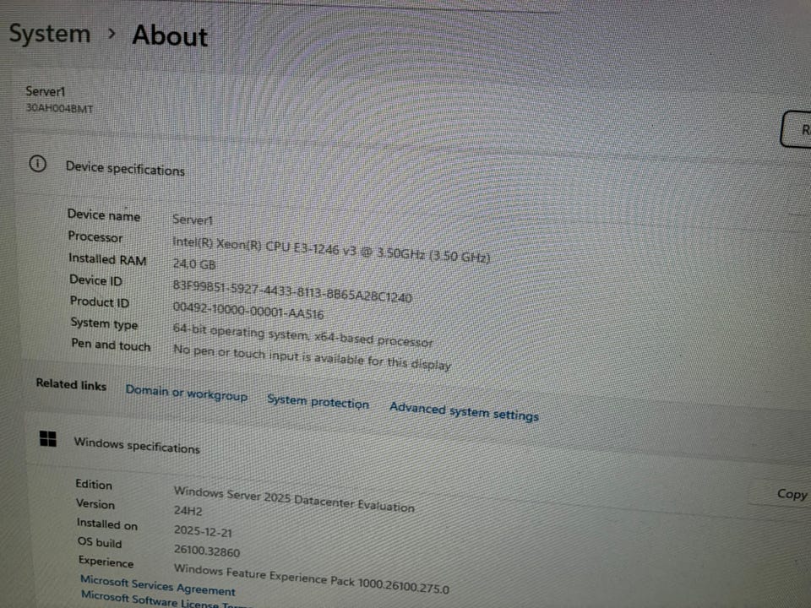Select edition Windows Server 2025 Datacenter Evaluation
The image size is (811, 608).
tap(294, 499)
